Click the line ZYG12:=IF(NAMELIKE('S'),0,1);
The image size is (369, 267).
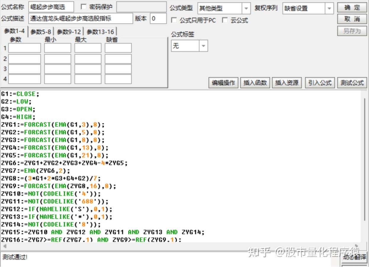57,209
